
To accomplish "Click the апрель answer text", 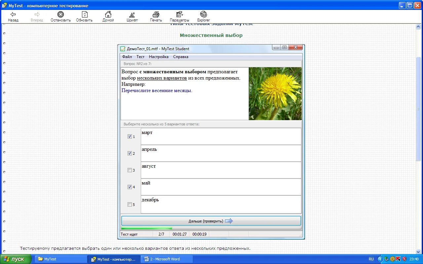I will click(x=149, y=149).
